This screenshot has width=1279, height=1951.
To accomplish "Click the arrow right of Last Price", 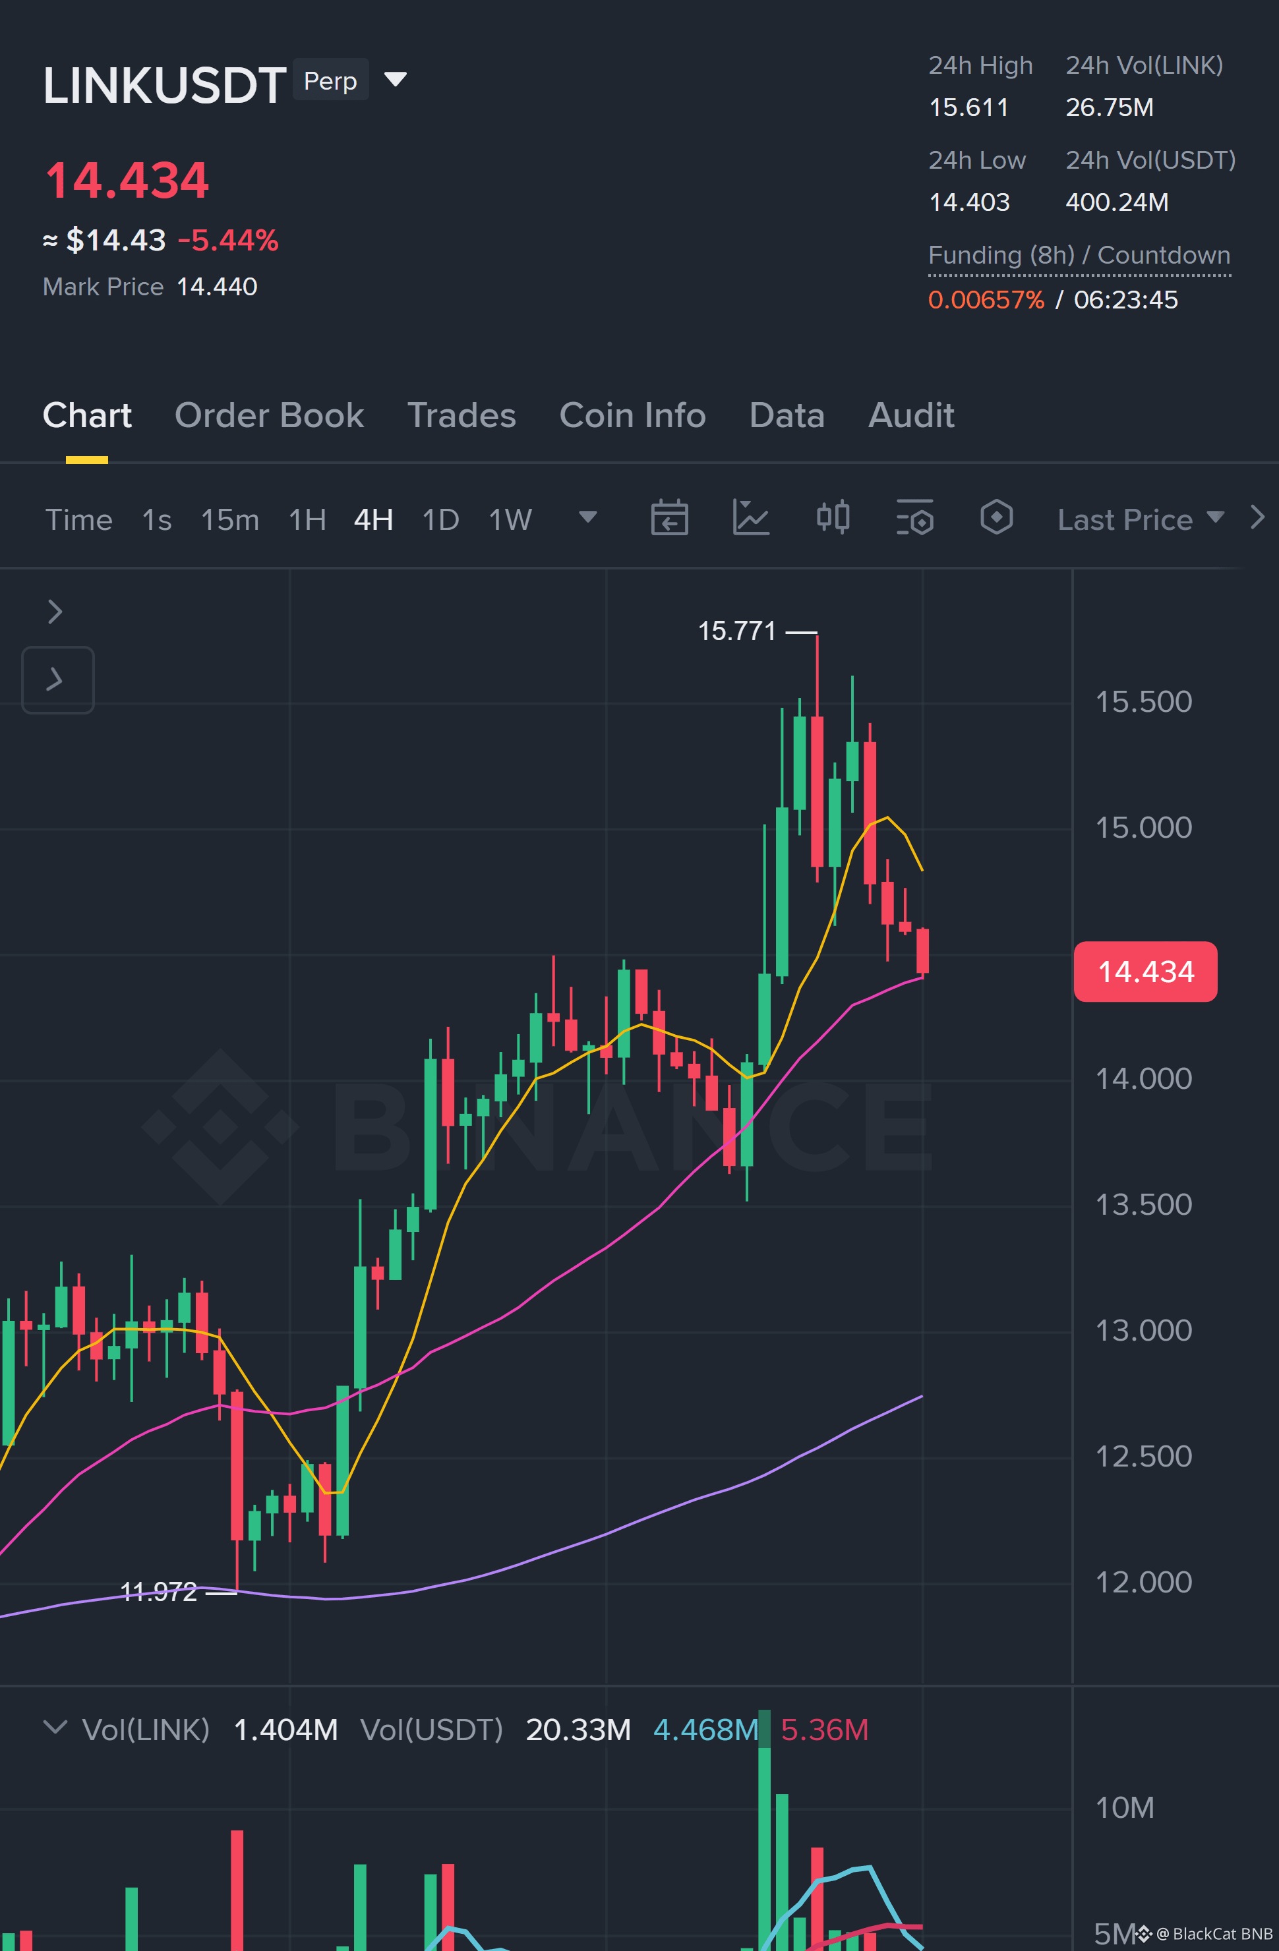I will pyautogui.click(x=1257, y=517).
